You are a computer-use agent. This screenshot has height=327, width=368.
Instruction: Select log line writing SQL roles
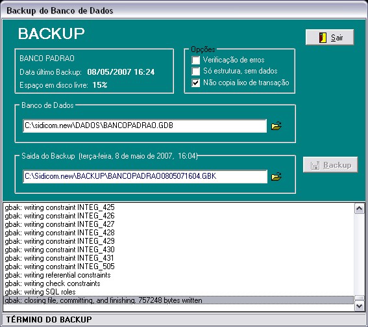[178, 292]
